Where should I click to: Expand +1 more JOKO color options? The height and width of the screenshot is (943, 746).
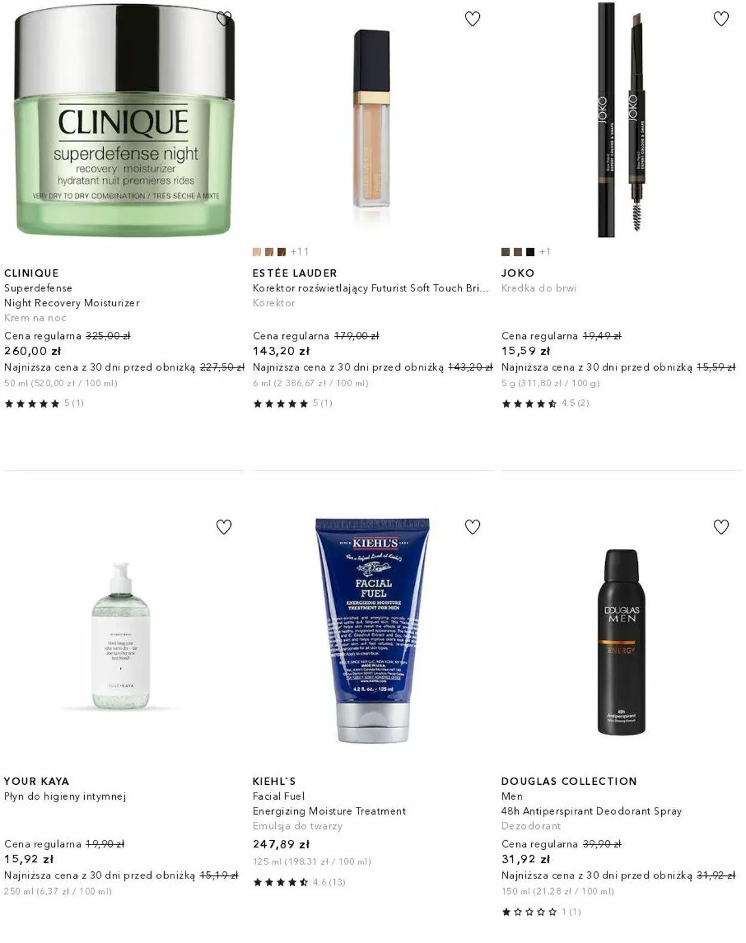(x=545, y=252)
